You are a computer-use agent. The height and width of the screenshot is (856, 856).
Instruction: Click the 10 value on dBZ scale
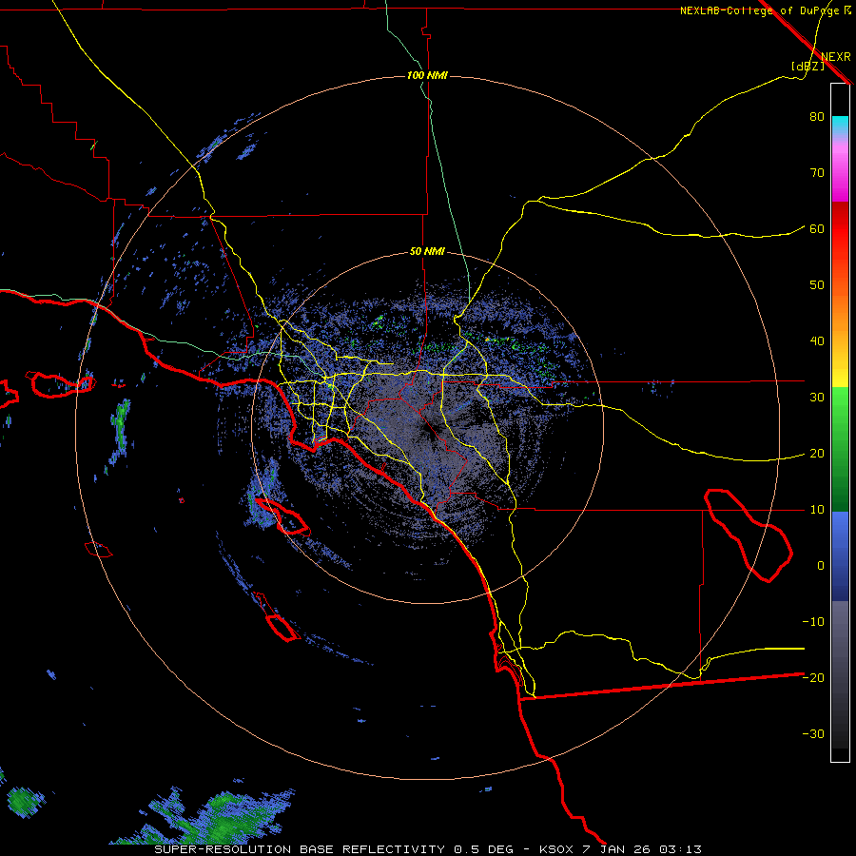coord(817,510)
